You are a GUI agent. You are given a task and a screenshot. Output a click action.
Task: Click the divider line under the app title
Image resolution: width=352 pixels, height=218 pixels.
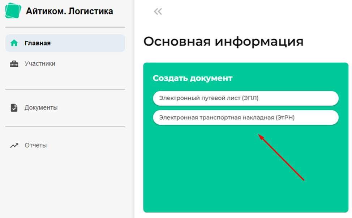65,27
